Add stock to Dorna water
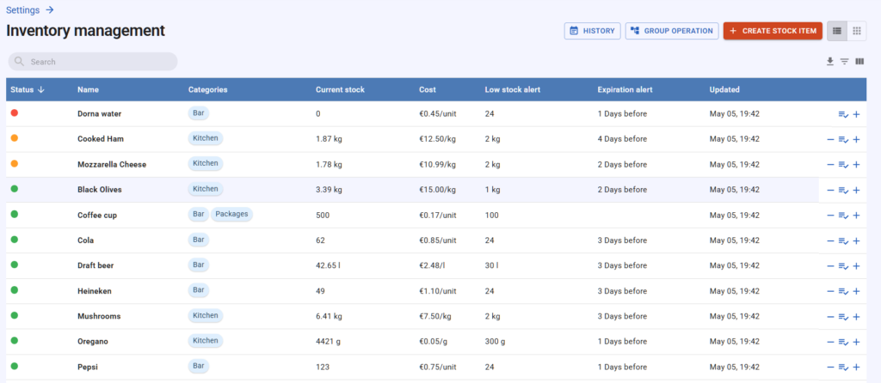 tap(856, 114)
